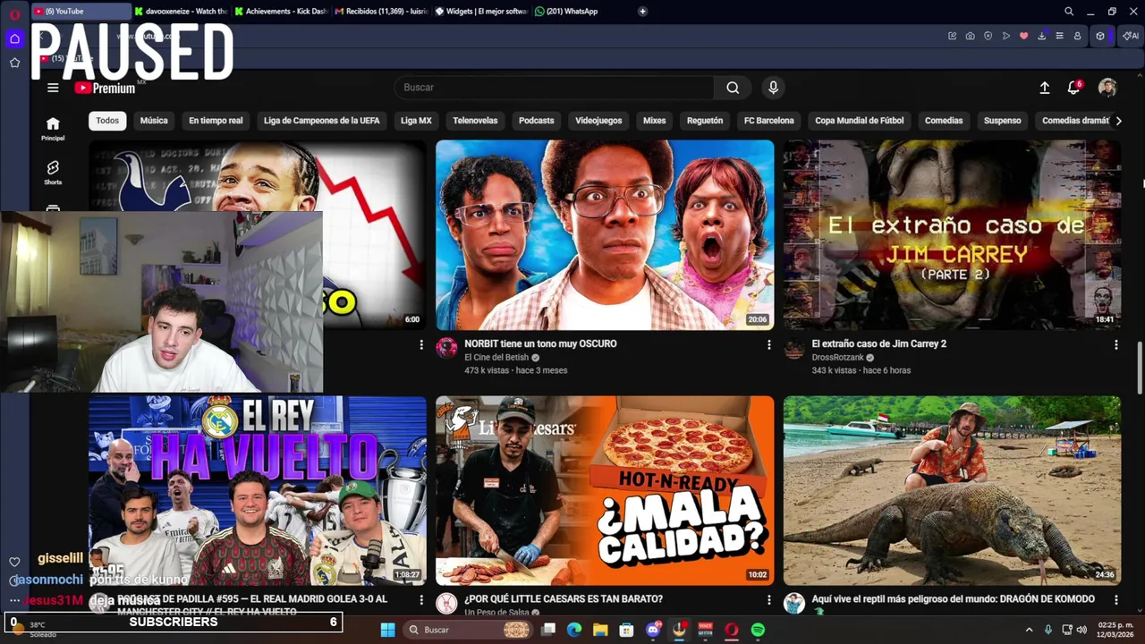Open Opera downloads icon

click(x=1041, y=36)
